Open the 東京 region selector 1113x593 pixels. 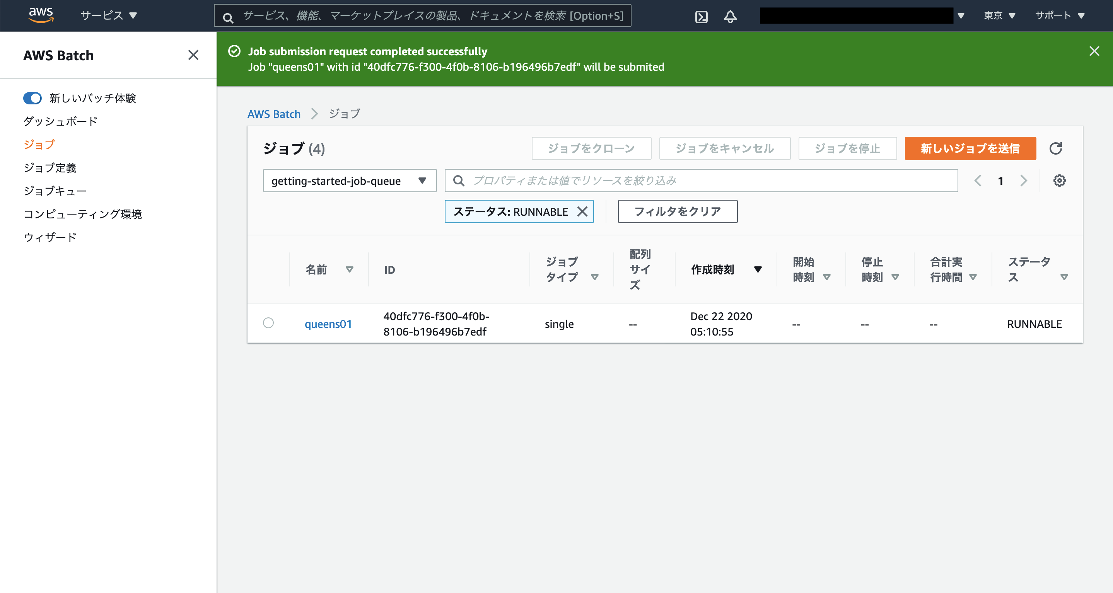999,15
